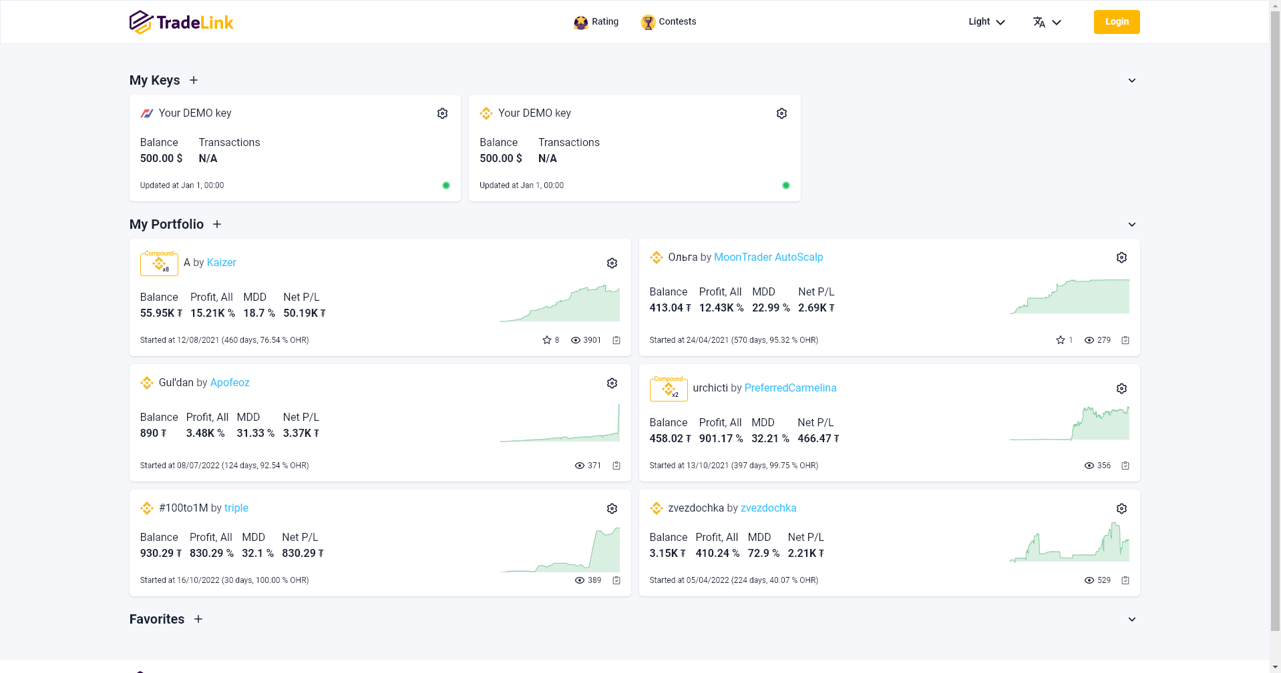Viewport: 1281px width, 673px height.
Task: Click the Binance icon on zvezdochka portfolio
Action: [x=657, y=508]
